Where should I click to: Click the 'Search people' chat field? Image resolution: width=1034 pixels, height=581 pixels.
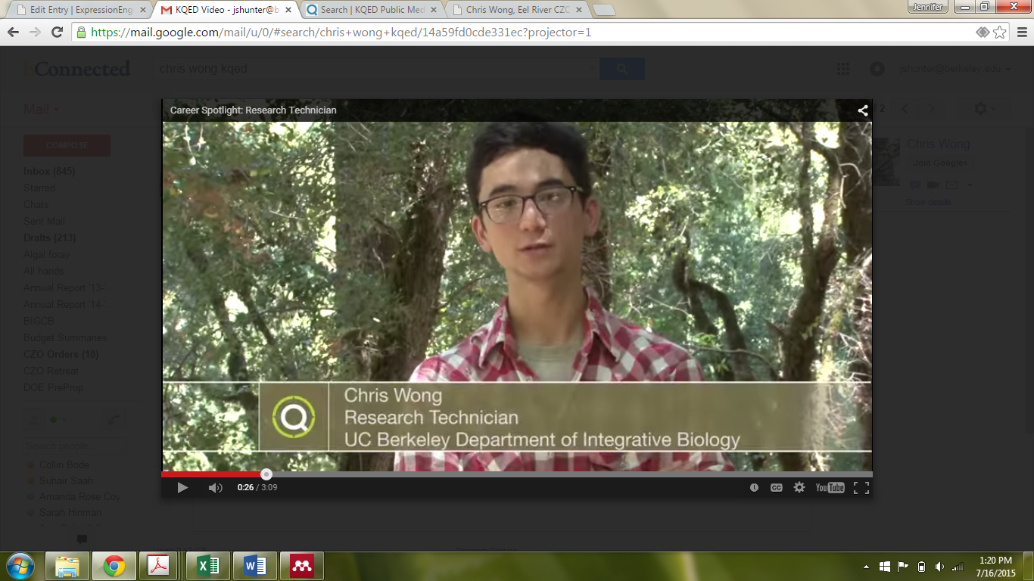[x=74, y=446]
